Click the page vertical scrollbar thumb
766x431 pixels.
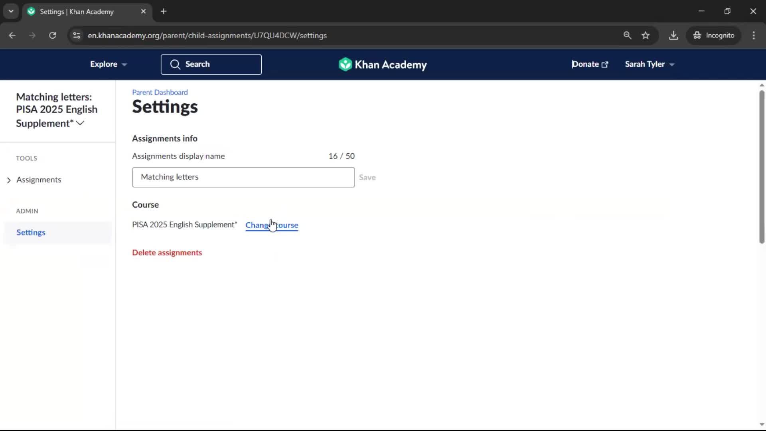click(x=762, y=167)
